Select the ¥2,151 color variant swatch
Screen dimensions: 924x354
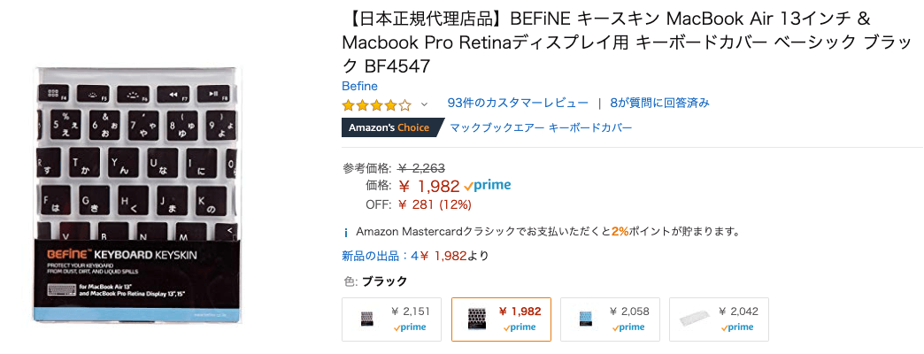coord(391,319)
